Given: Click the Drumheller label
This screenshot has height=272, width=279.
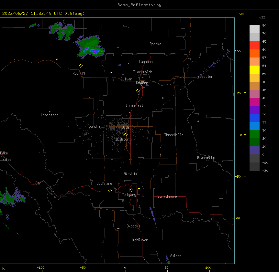Looking at the screenshot, I should pyautogui.click(x=206, y=157).
